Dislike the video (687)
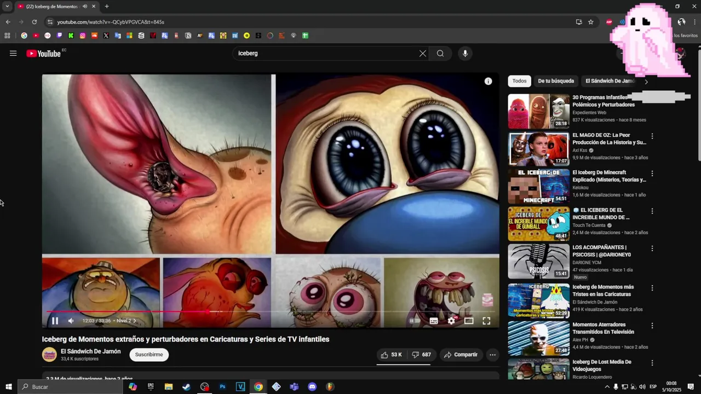 (x=421, y=355)
